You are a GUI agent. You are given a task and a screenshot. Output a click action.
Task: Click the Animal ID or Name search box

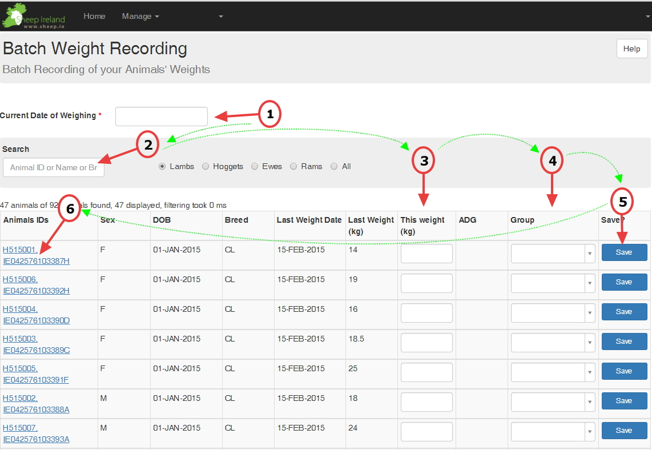tap(54, 167)
